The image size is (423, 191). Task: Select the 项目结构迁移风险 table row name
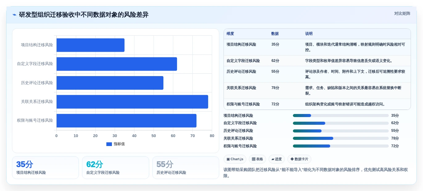pos(241,44)
